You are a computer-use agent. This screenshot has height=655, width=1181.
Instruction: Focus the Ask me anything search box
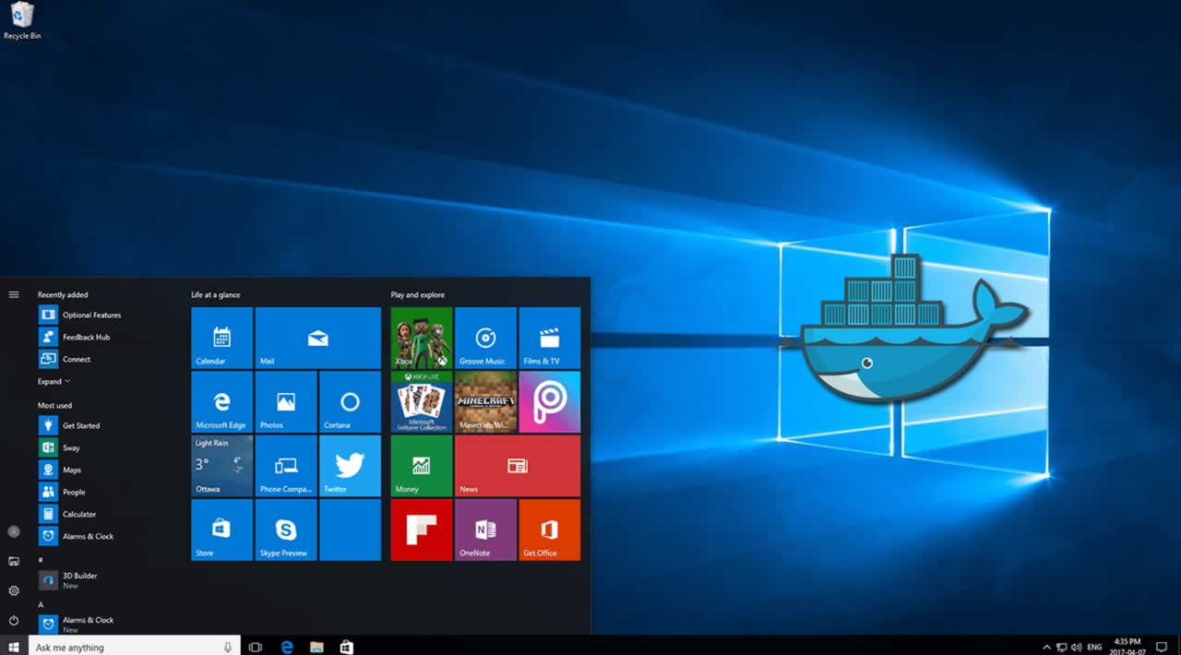click(x=135, y=647)
